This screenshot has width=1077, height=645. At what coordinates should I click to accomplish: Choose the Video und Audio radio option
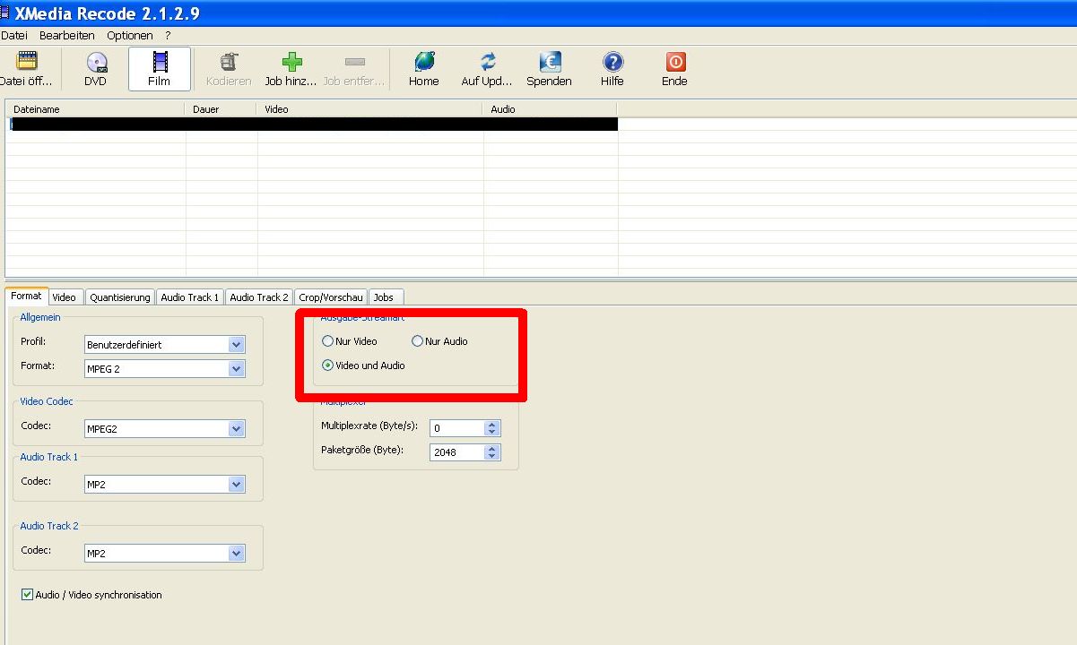click(327, 365)
